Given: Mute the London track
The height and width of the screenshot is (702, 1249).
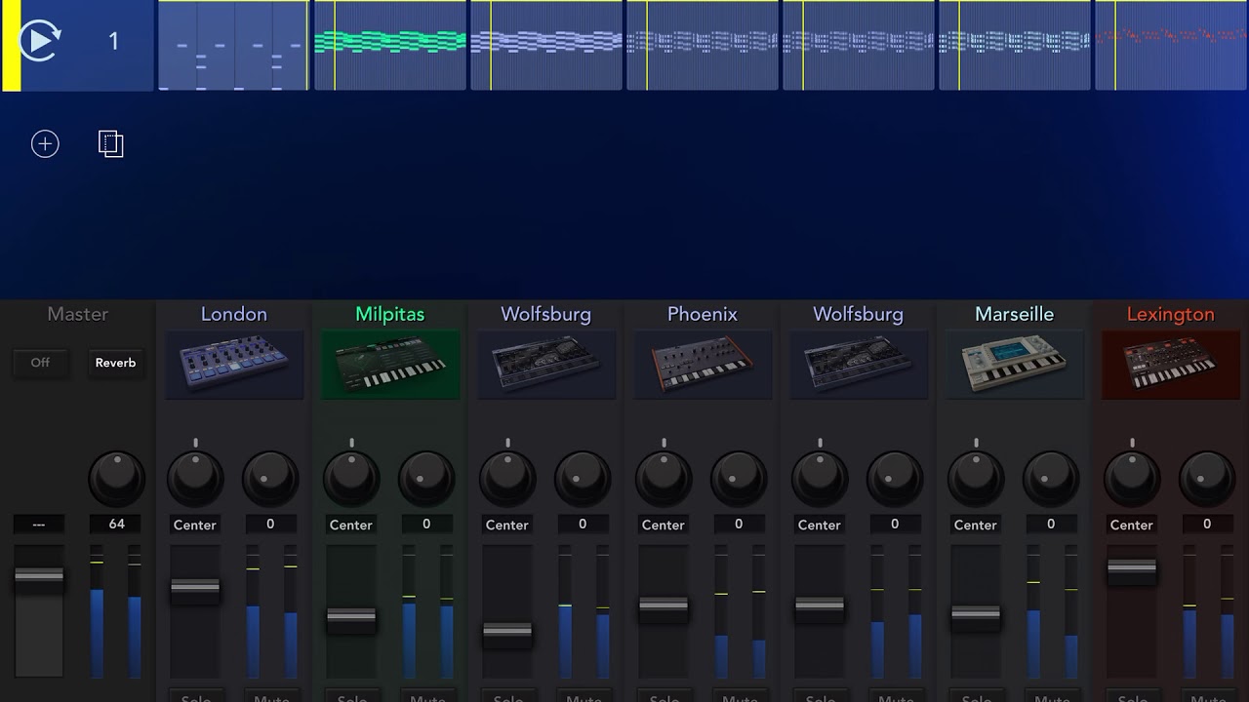Looking at the screenshot, I should pyautogui.click(x=271, y=696).
